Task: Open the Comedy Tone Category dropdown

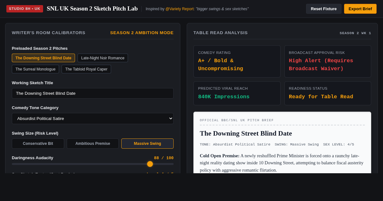Action: (x=93, y=118)
